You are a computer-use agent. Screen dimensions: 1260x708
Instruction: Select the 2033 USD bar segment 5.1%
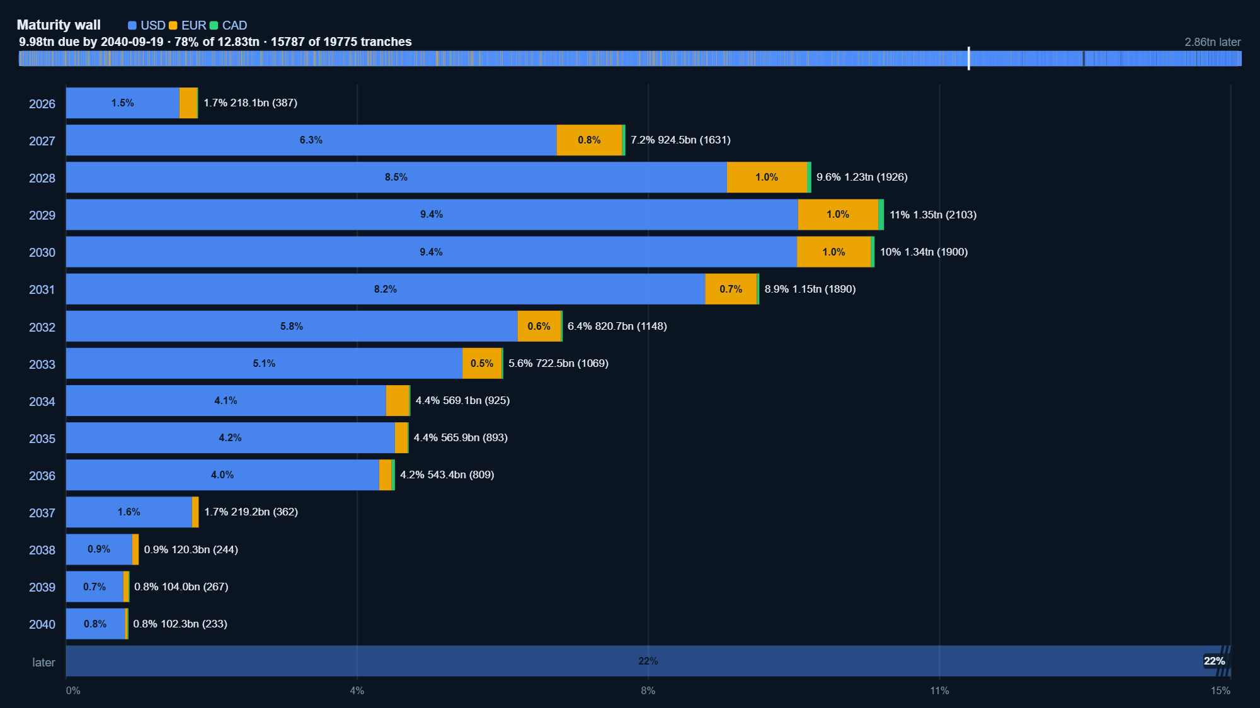pos(264,363)
